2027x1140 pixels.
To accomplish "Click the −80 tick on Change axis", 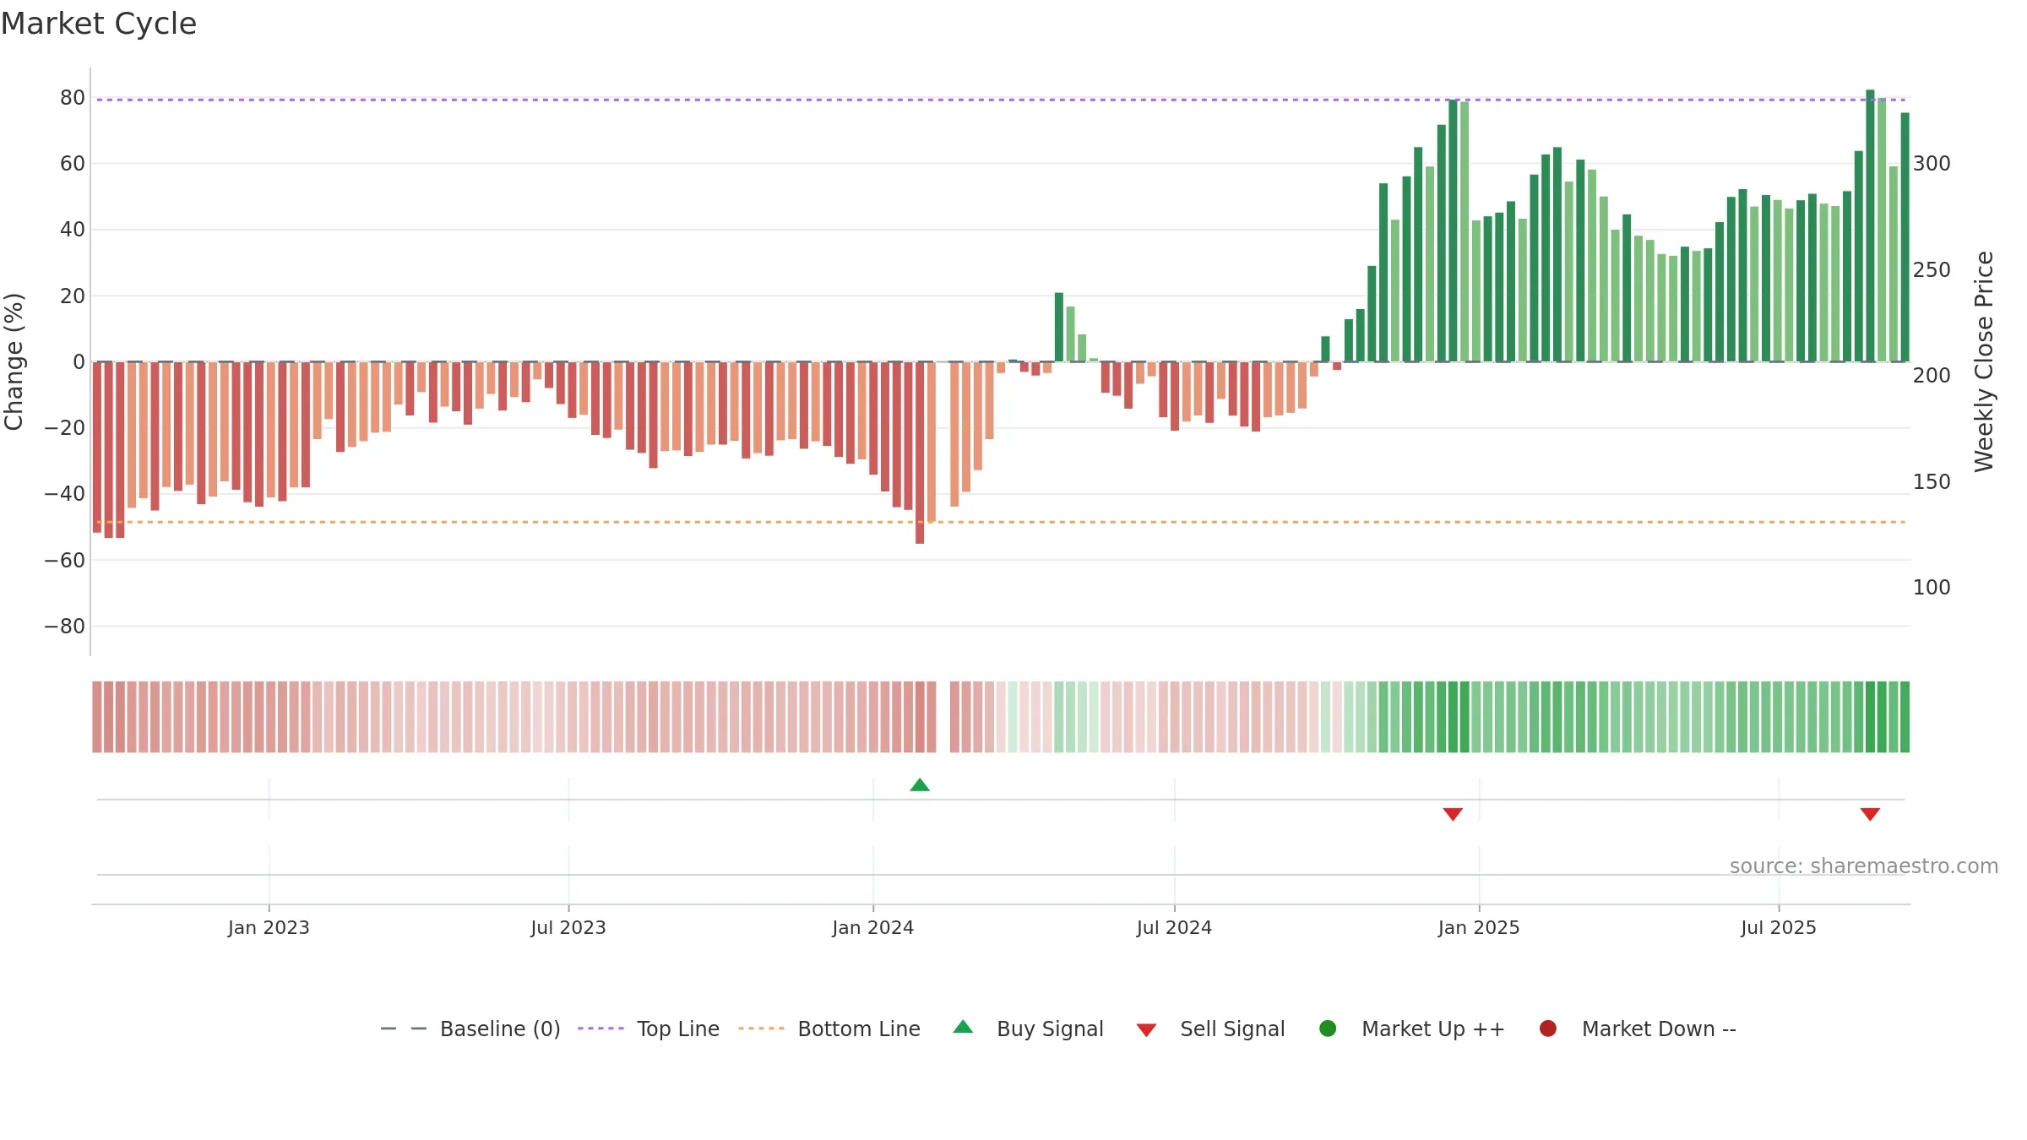I will 65,627.
